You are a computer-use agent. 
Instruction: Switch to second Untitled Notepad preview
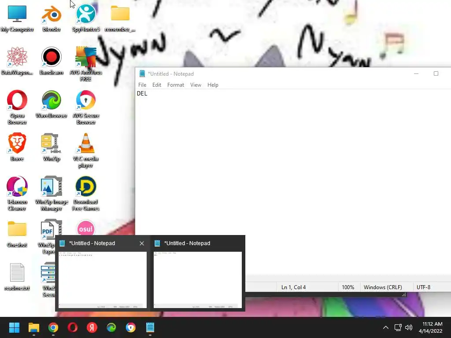click(198, 279)
